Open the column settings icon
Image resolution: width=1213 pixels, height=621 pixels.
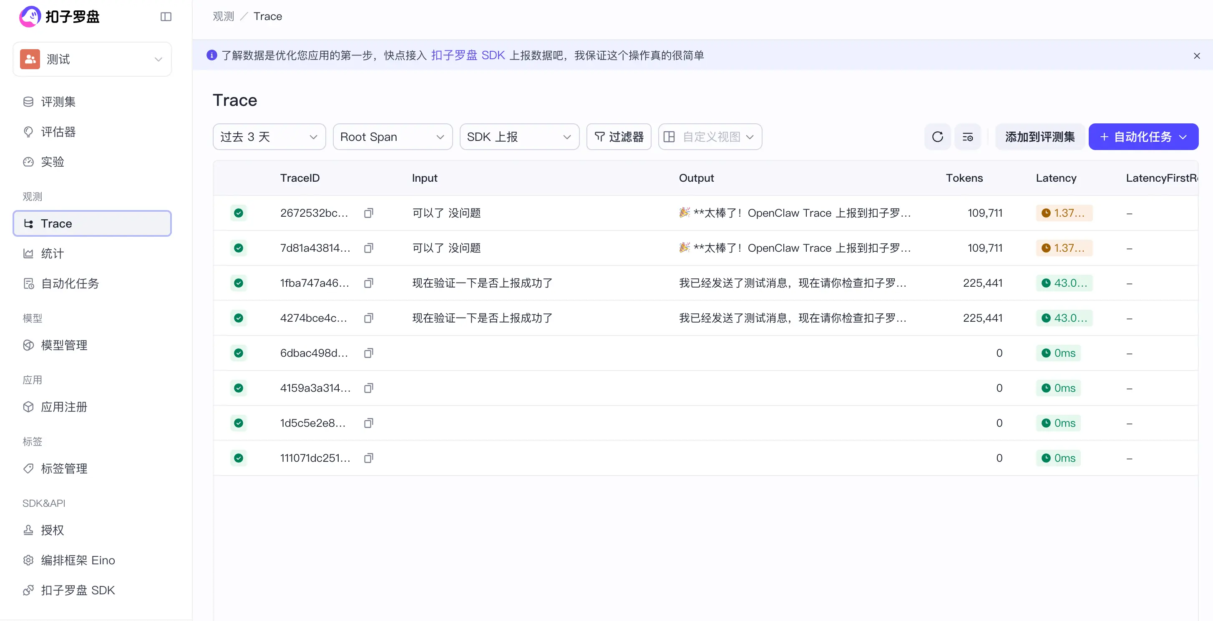pos(968,137)
